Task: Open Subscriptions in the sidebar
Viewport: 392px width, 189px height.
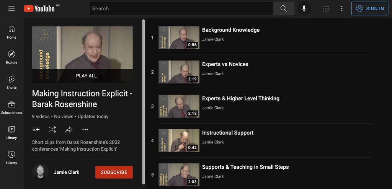Action: (x=11, y=108)
